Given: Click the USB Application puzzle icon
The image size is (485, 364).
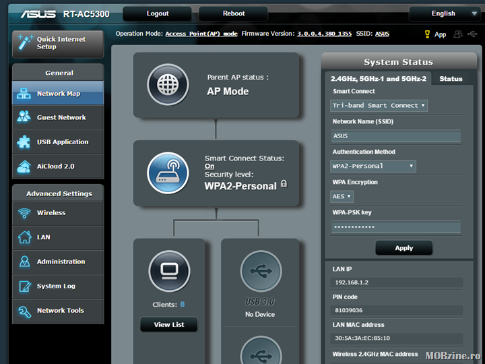Looking at the screenshot, I should pyautogui.click(x=24, y=142).
